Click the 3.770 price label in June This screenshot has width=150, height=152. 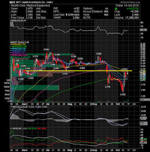tap(35, 56)
